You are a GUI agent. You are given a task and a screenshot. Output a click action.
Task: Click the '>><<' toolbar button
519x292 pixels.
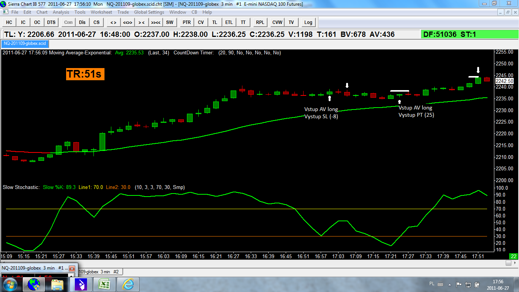(x=156, y=22)
